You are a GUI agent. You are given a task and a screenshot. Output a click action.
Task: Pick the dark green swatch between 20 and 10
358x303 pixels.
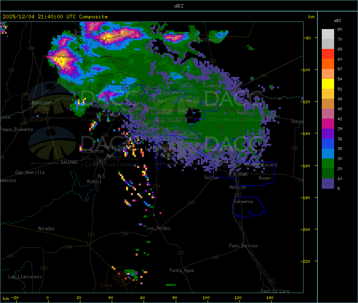pos(328,174)
